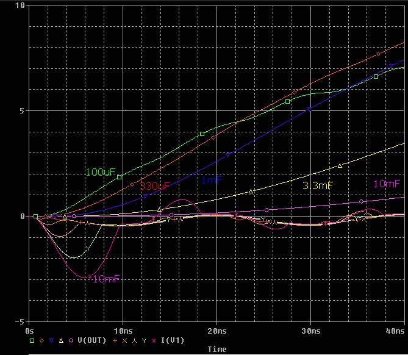Viewport: 408px width, 355px height.
Task: Click the blue downward triangle legend symbol
Action: click(x=51, y=340)
